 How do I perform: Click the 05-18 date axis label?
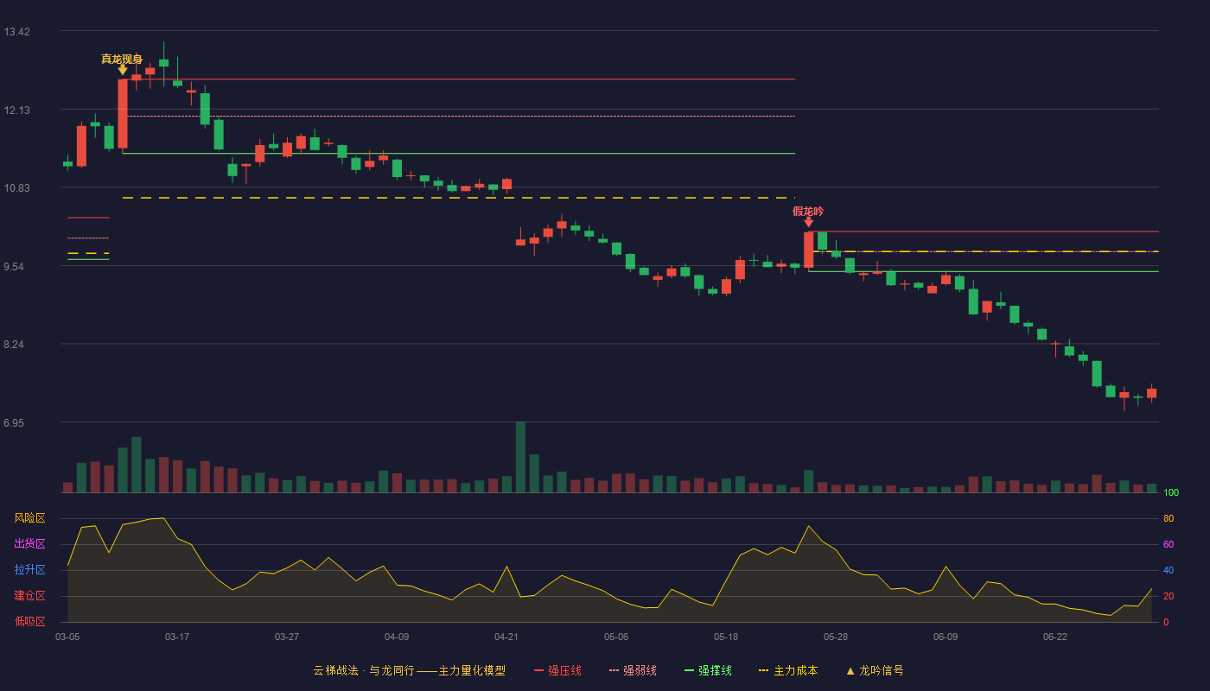(726, 637)
